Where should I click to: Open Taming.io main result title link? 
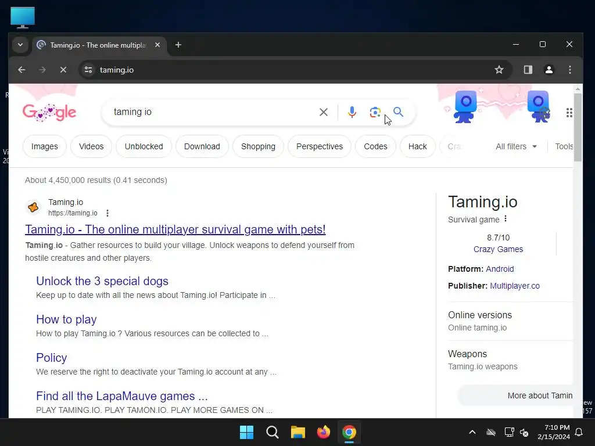(x=175, y=229)
